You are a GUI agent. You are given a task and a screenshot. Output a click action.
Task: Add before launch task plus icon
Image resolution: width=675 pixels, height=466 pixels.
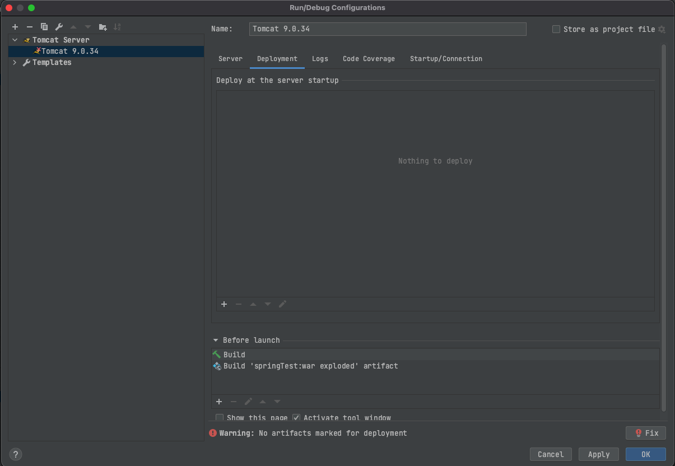click(219, 402)
